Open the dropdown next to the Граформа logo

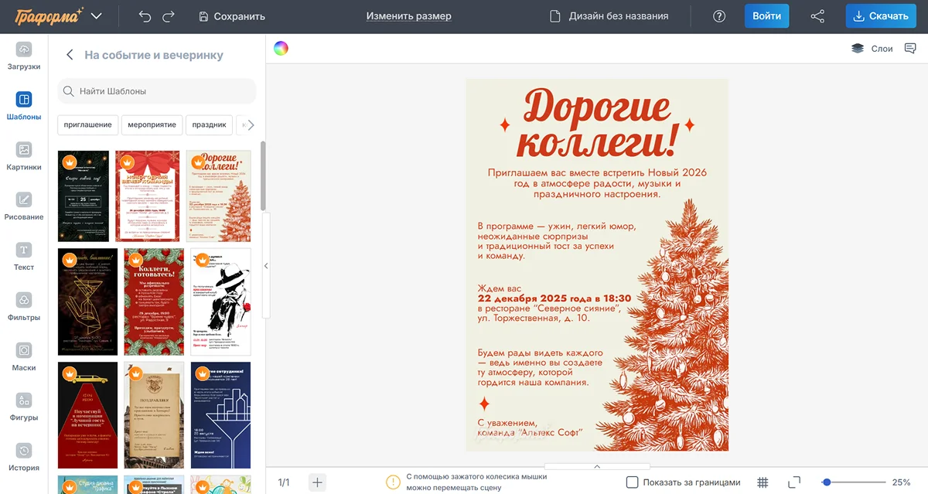click(x=96, y=15)
